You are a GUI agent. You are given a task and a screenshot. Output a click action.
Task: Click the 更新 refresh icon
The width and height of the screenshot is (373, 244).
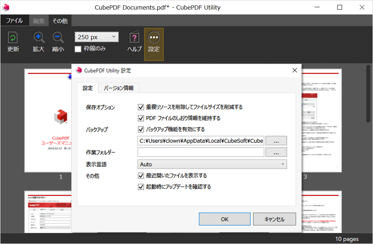coord(13,38)
